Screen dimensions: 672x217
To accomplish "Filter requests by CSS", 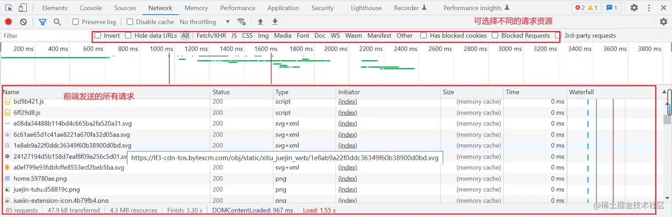I will pyautogui.click(x=248, y=35).
